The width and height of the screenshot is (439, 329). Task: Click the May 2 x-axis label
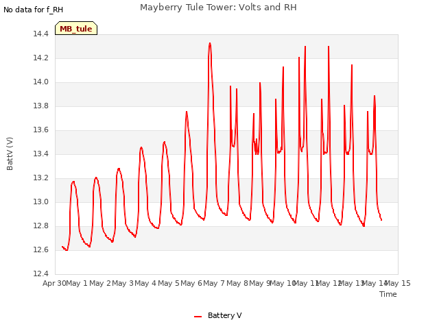(100, 283)
